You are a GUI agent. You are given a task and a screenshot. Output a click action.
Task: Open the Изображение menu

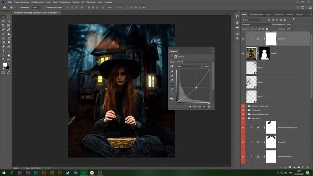[x=38, y=2]
